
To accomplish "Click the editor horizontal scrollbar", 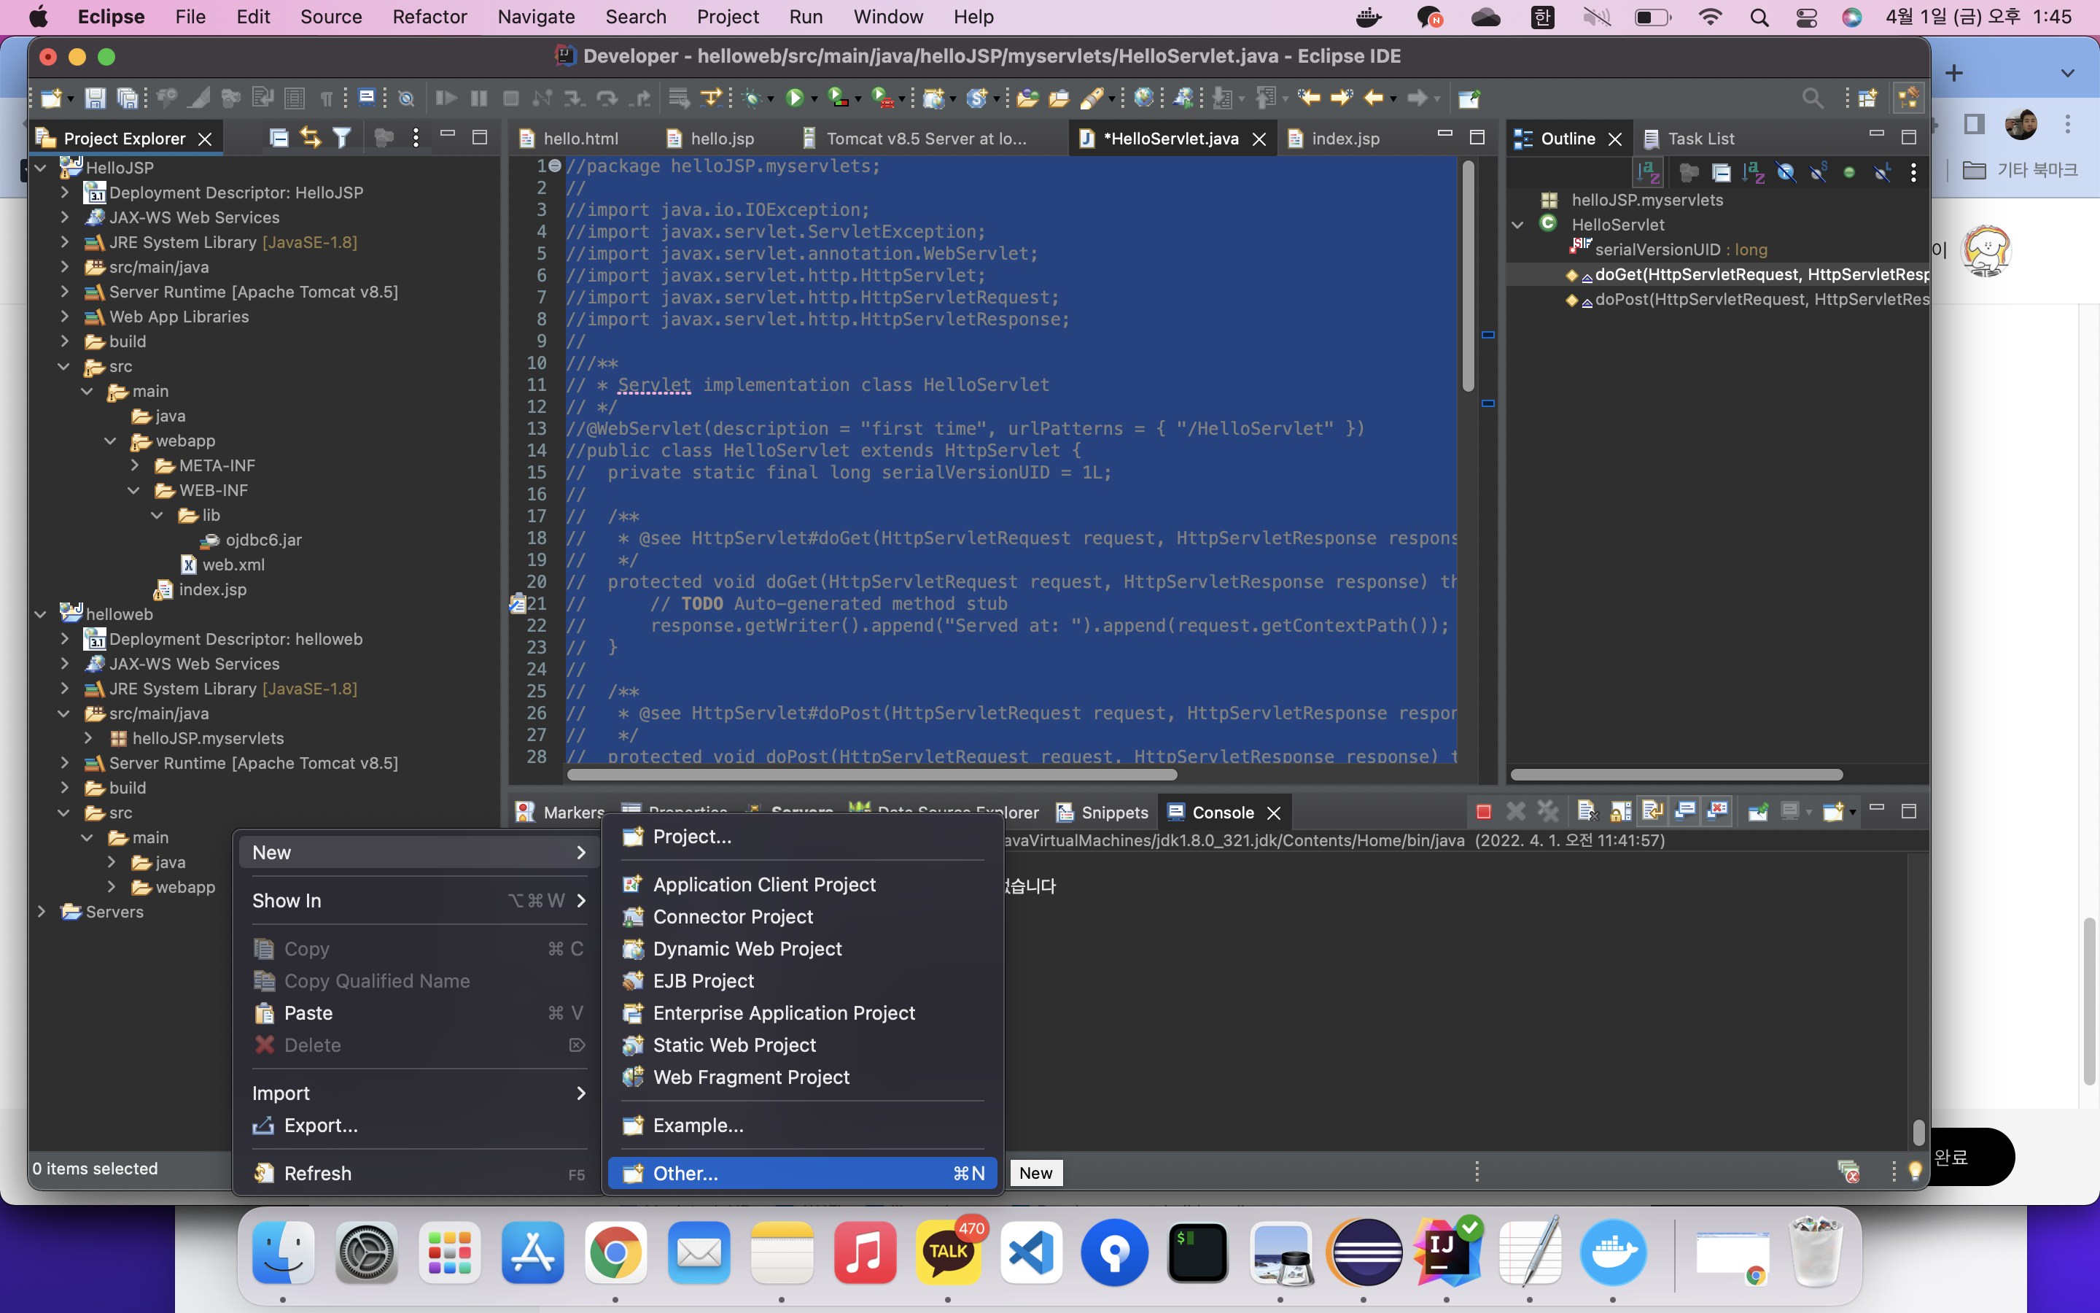I will point(871,774).
